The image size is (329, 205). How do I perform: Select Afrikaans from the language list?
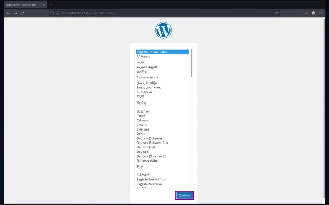[143, 57]
